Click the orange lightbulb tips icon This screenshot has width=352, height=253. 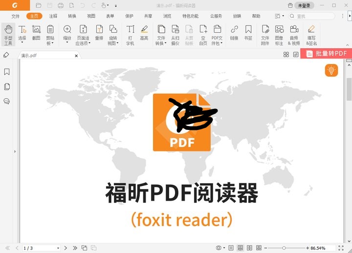(331, 70)
